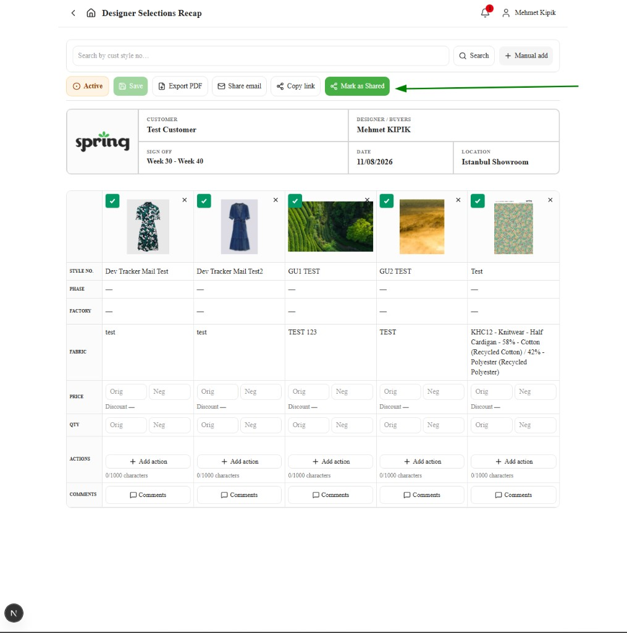627x633 pixels.
Task: Remove the Dev Tracker Mail Test2 column
Action: 276,200
